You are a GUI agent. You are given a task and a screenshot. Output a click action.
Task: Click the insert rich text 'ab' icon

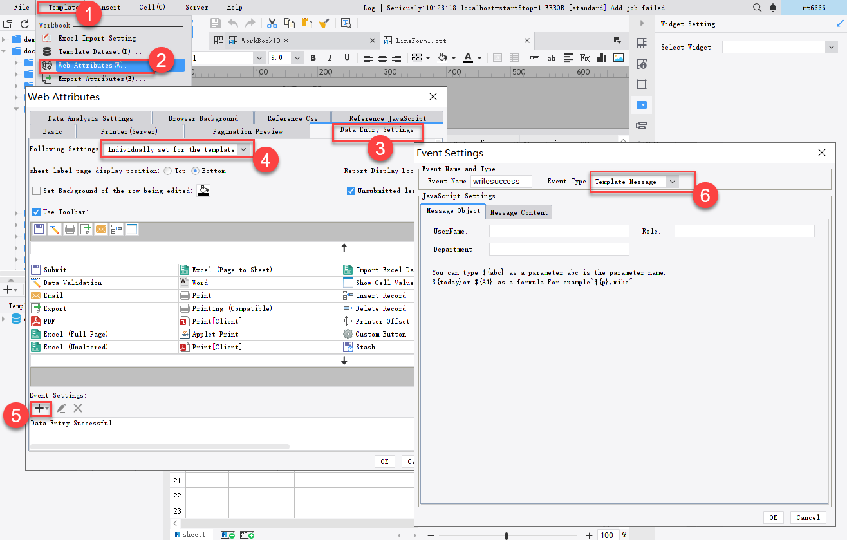tap(552, 58)
